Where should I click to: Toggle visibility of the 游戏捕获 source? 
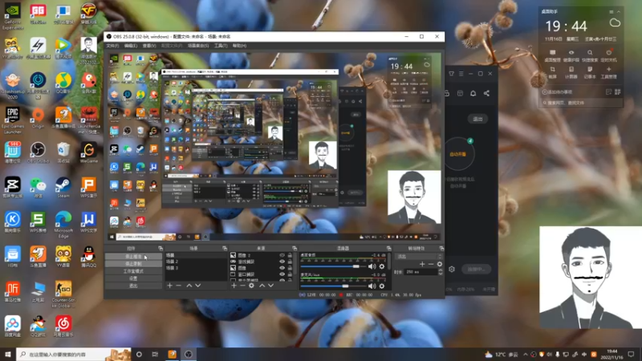point(282,262)
